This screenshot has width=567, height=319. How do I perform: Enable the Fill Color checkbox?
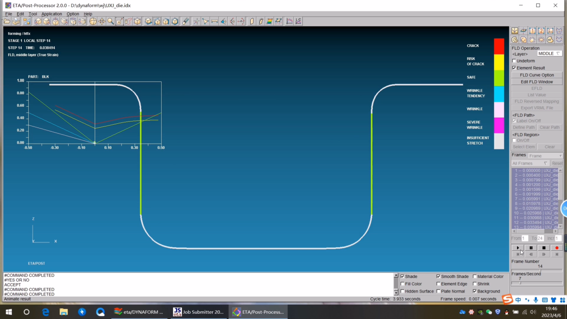click(x=403, y=284)
